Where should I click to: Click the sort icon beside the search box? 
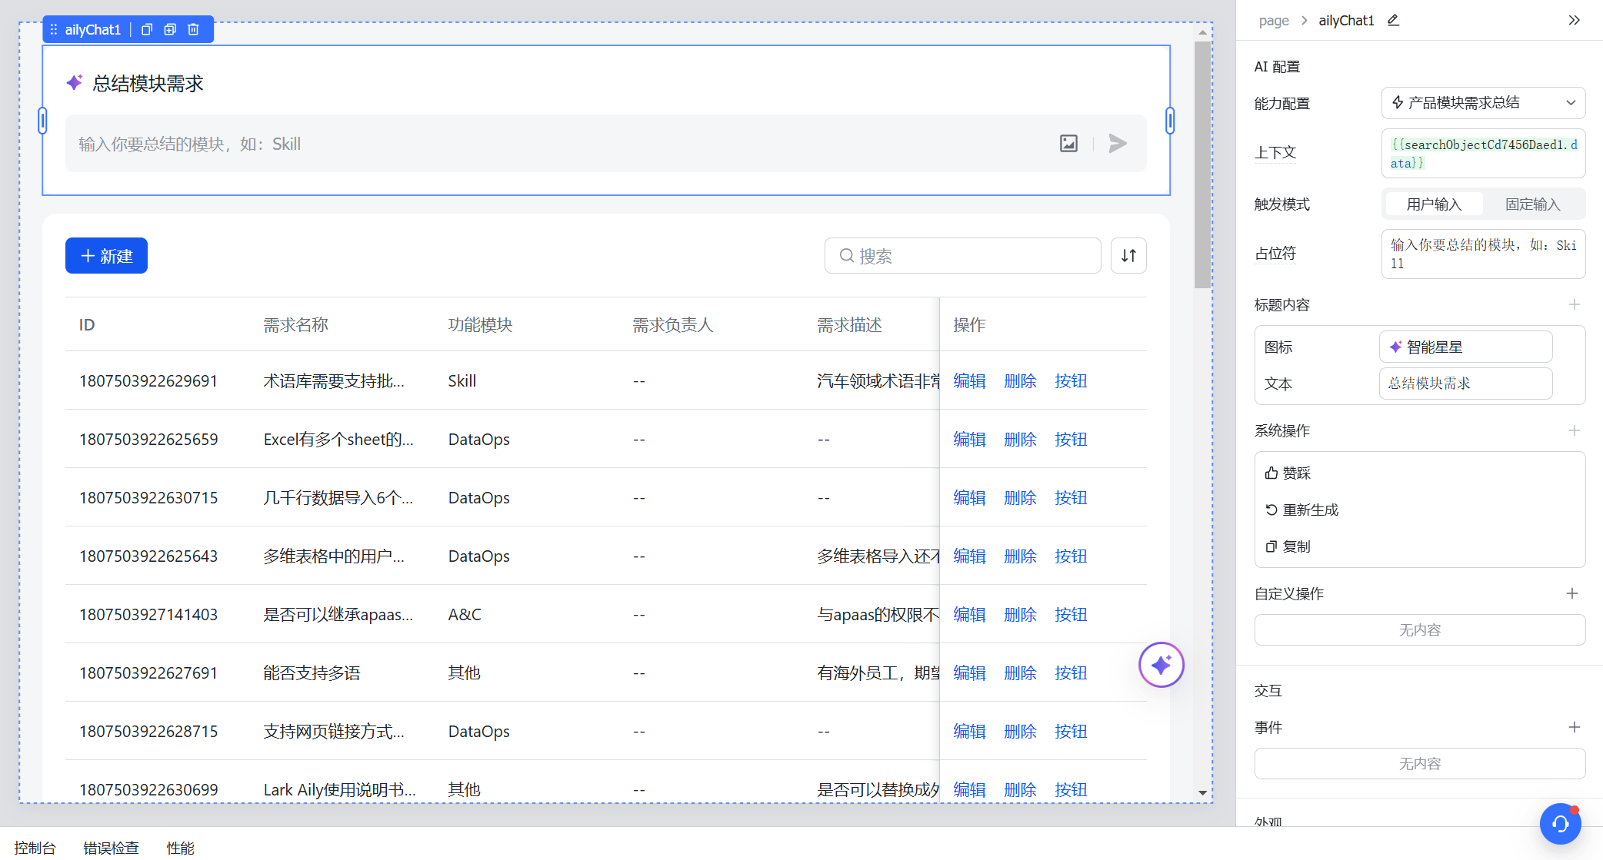click(x=1128, y=255)
